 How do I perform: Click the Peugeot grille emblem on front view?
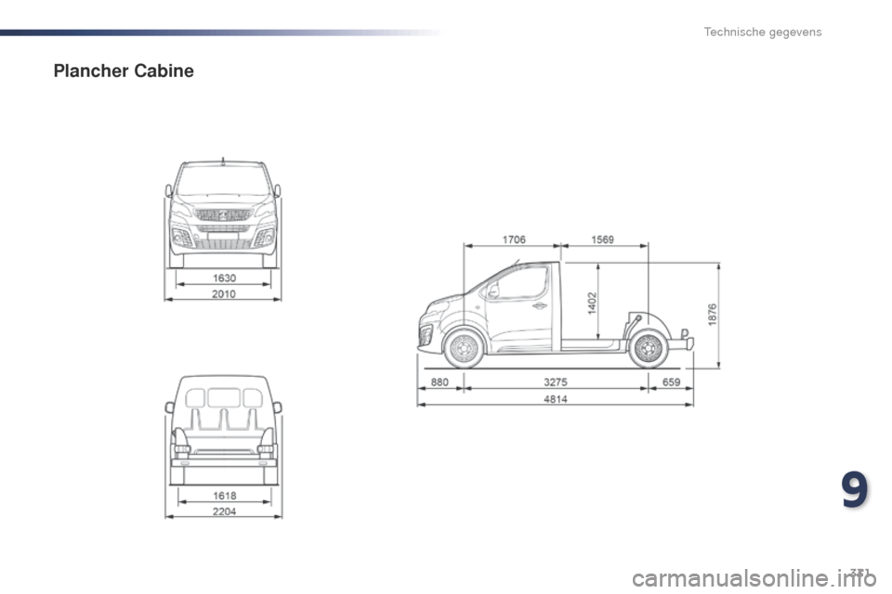pos(223,215)
